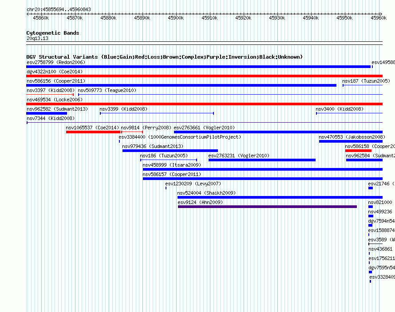Click the thin red line of nsv9814

click(x=132, y=132)
